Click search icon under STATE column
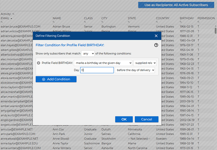Viewport: 217px width, 150px height. (129, 22)
